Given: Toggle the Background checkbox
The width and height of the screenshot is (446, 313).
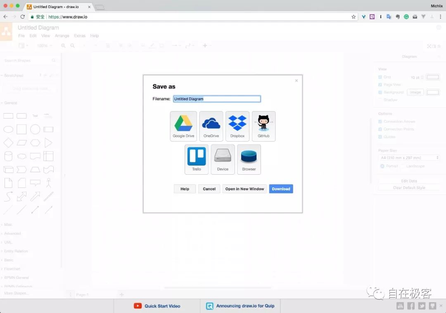Looking at the screenshot, I should coord(380,92).
